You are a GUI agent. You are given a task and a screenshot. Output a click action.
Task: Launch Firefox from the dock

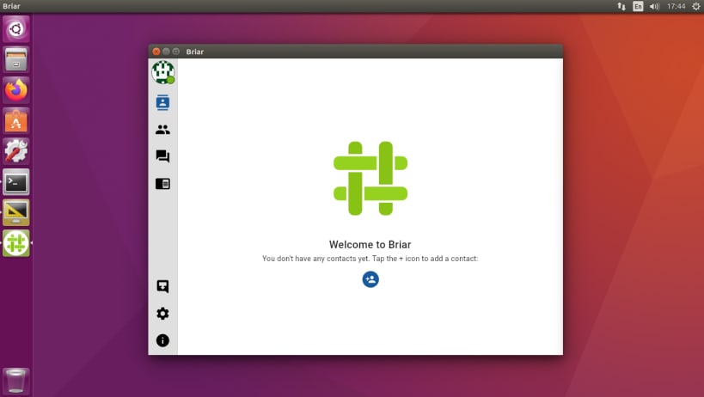(16, 90)
